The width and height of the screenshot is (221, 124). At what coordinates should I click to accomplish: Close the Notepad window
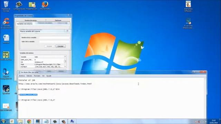tap(203, 72)
